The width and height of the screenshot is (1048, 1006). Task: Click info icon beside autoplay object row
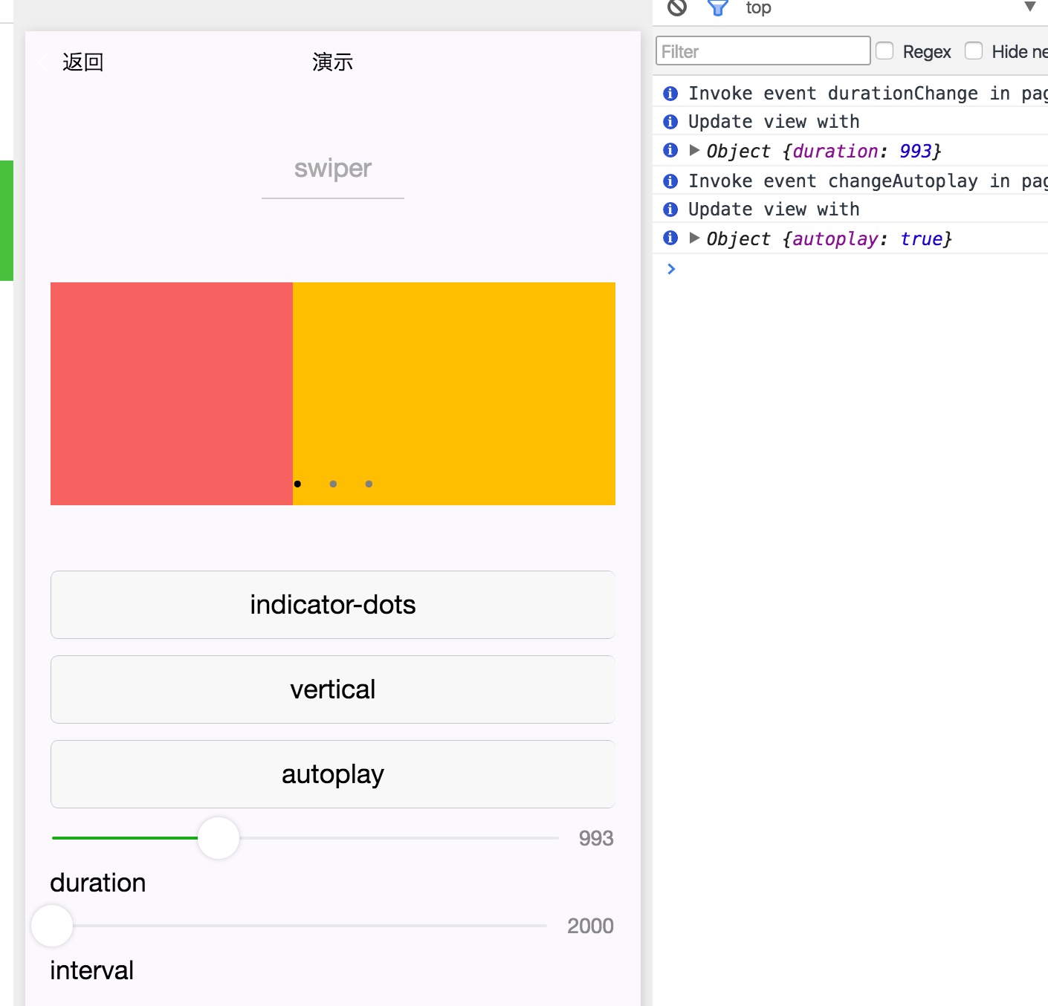tap(670, 238)
